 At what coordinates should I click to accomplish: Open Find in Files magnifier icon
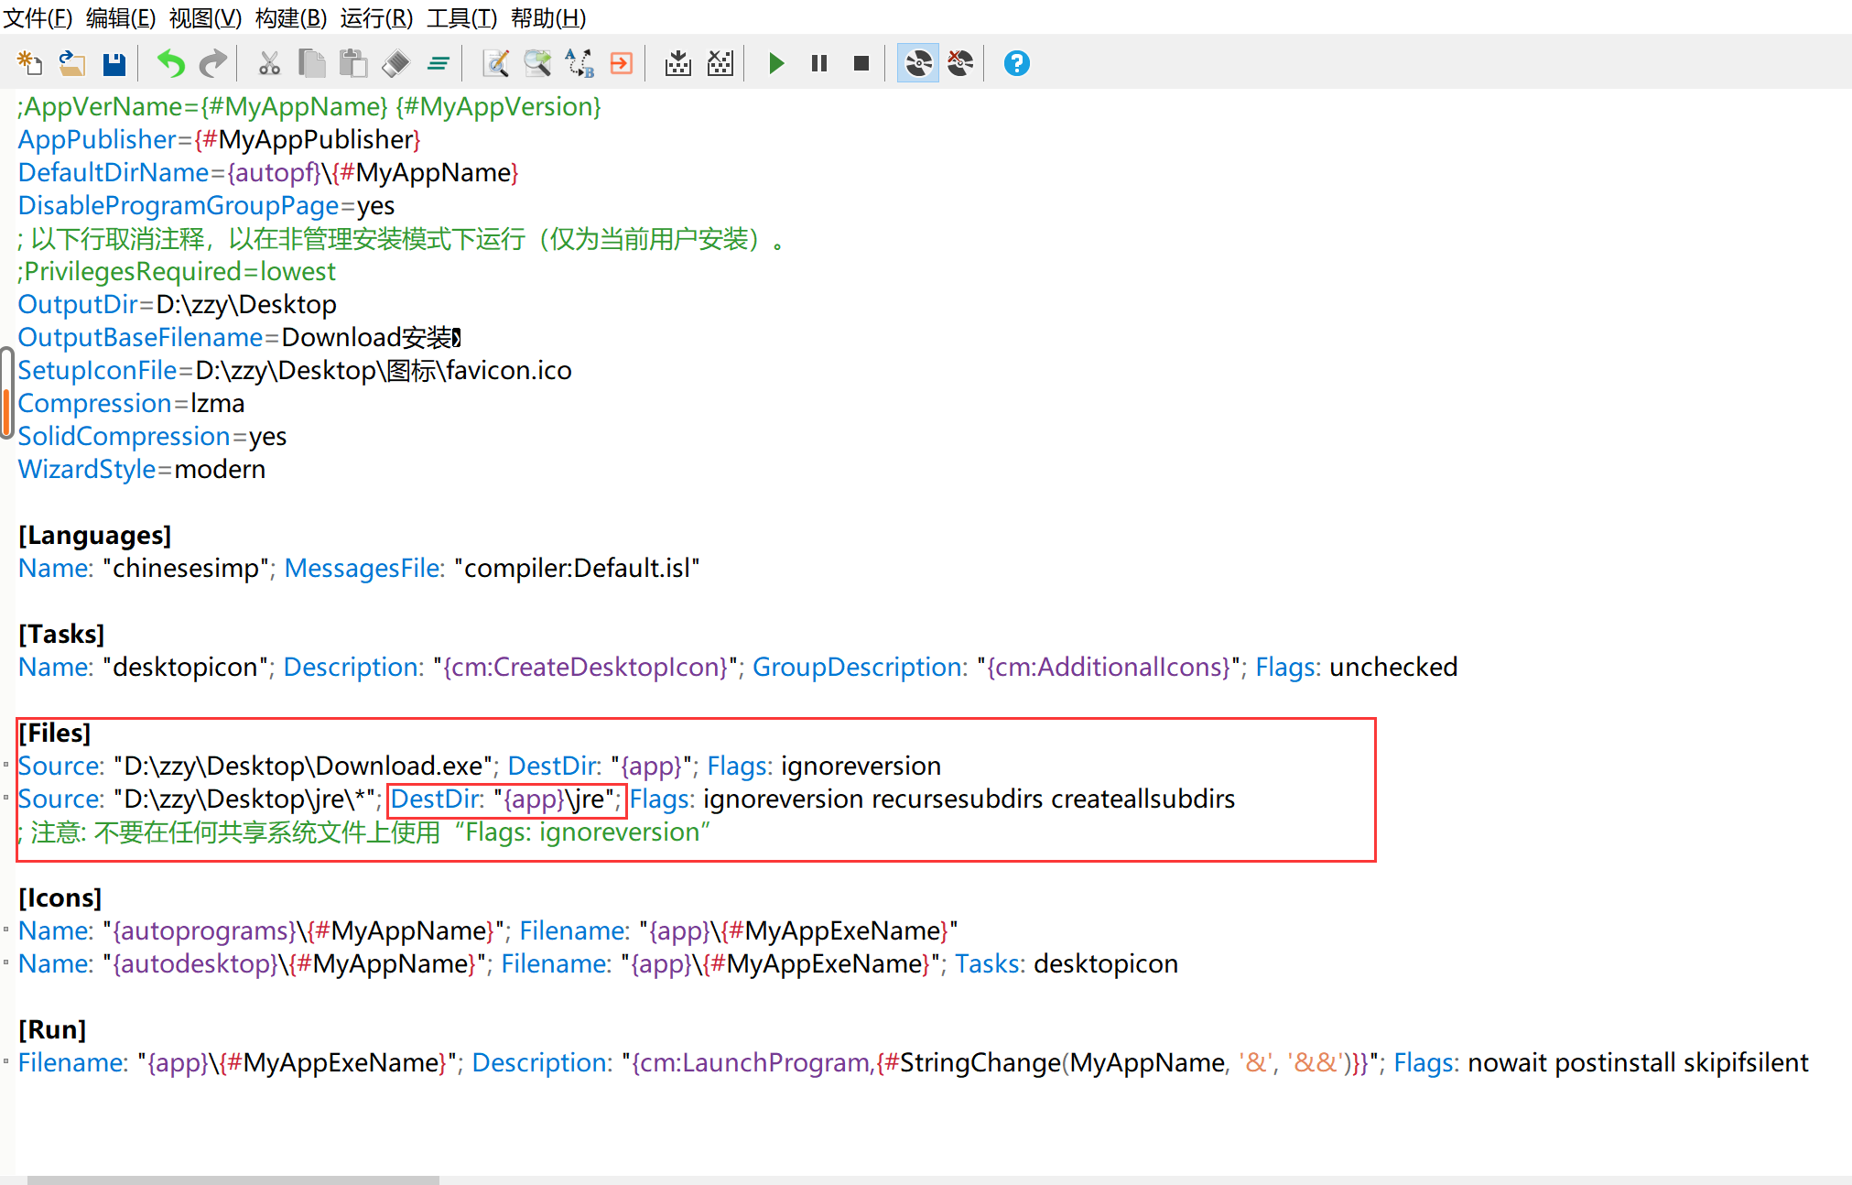[537, 63]
